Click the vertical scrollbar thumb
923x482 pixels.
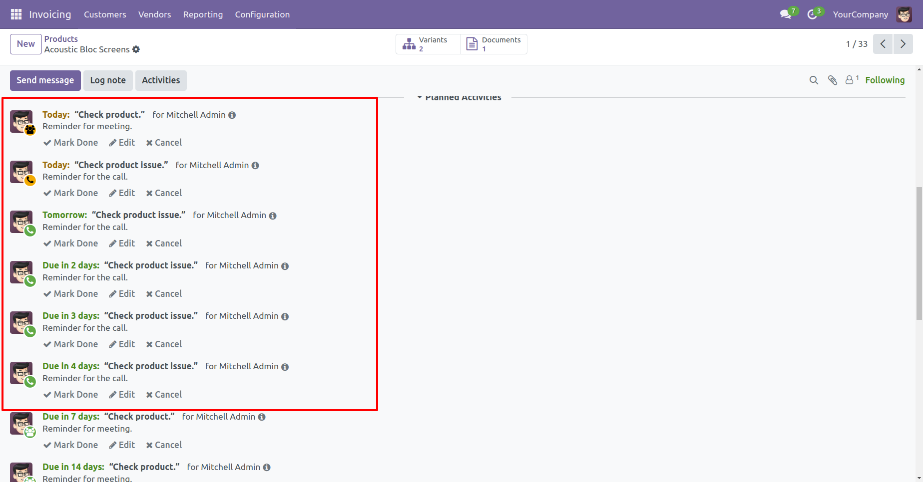click(x=919, y=253)
